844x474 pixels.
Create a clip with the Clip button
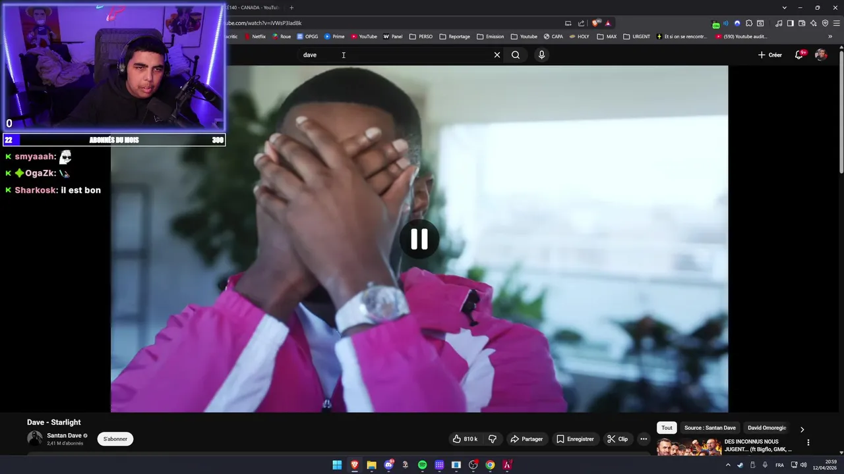coord(618,439)
